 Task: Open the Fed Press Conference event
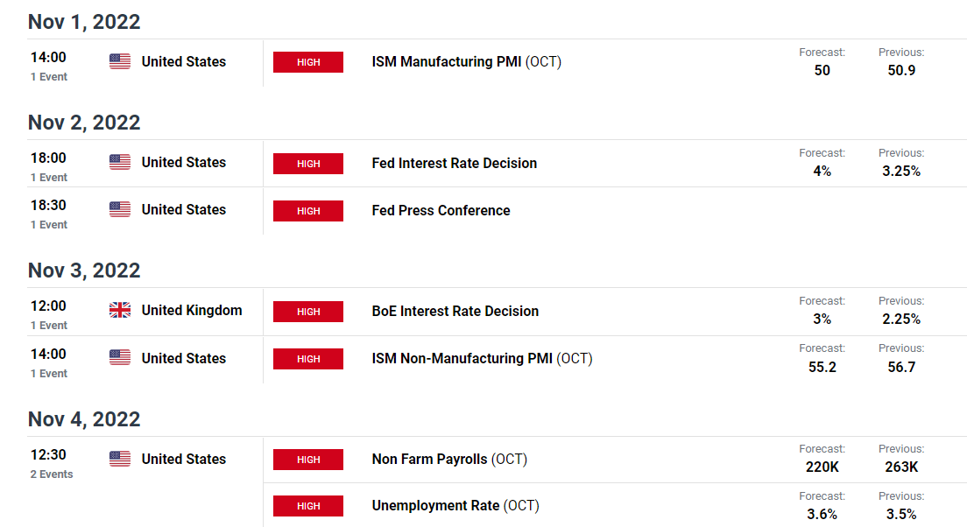coord(441,211)
